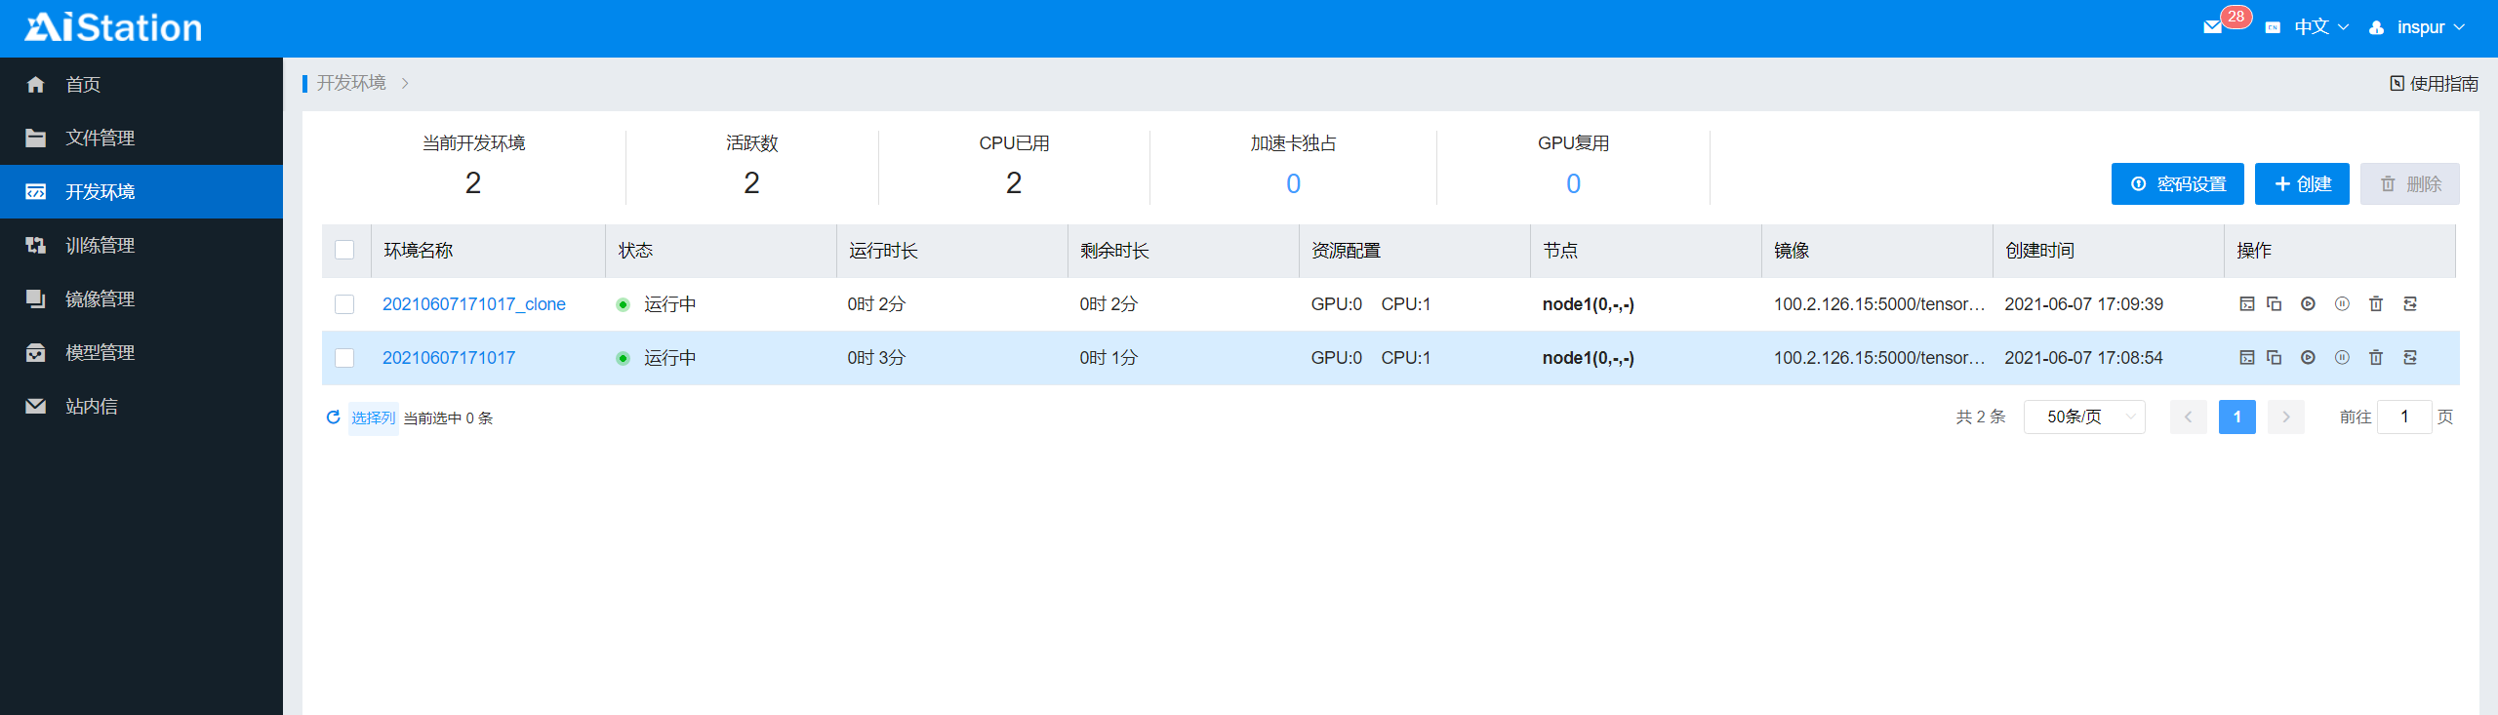Image resolution: width=2498 pixels, height=715 pixels.
Task: Click the last action icon for 20210607171017
Action: pos(2410,358)
